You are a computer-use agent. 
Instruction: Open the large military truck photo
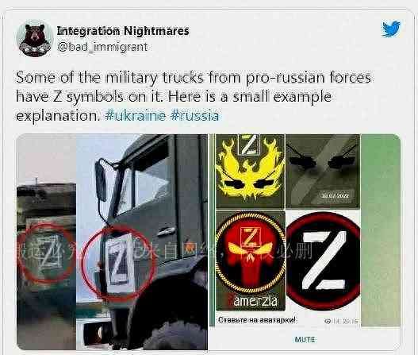(x=142, y=242)
